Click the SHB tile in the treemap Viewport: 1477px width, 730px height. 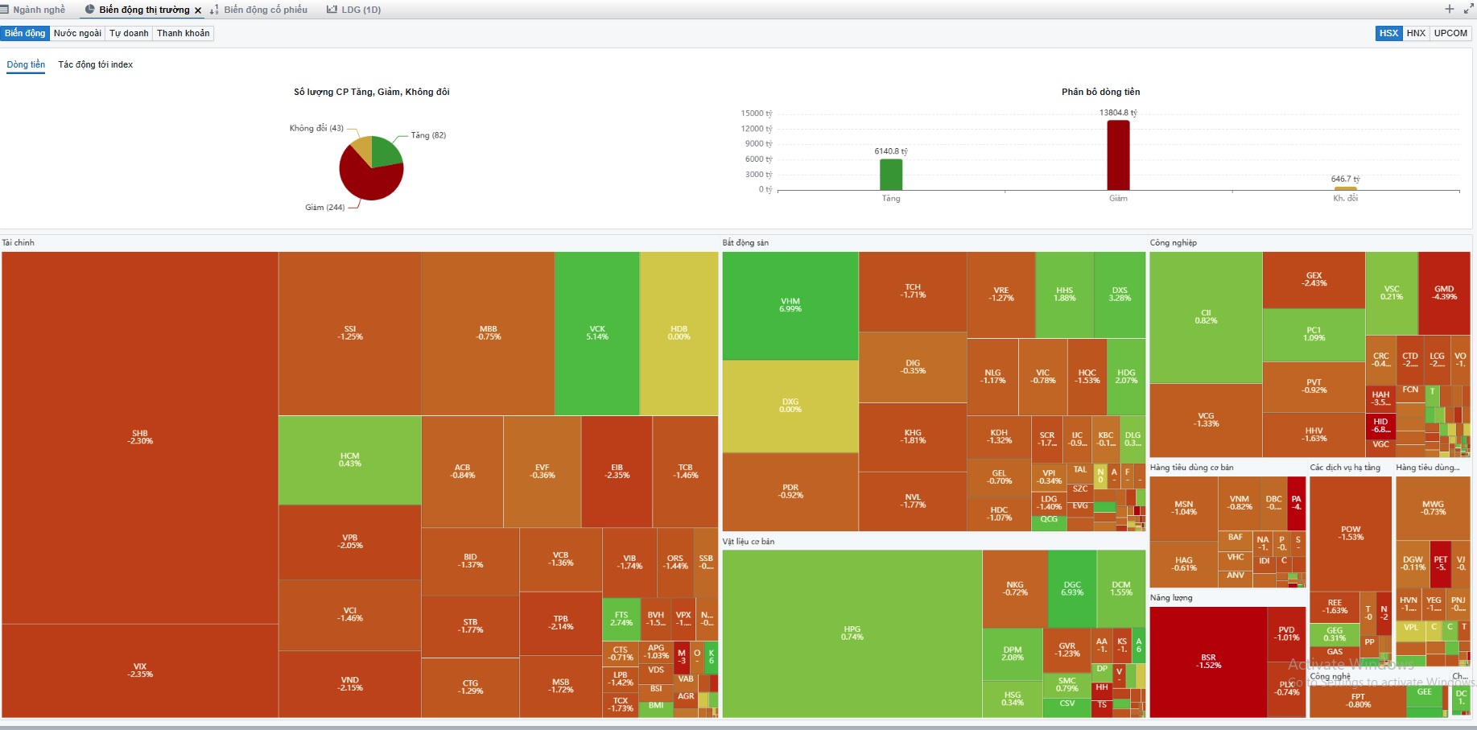(x=140, y=437)
